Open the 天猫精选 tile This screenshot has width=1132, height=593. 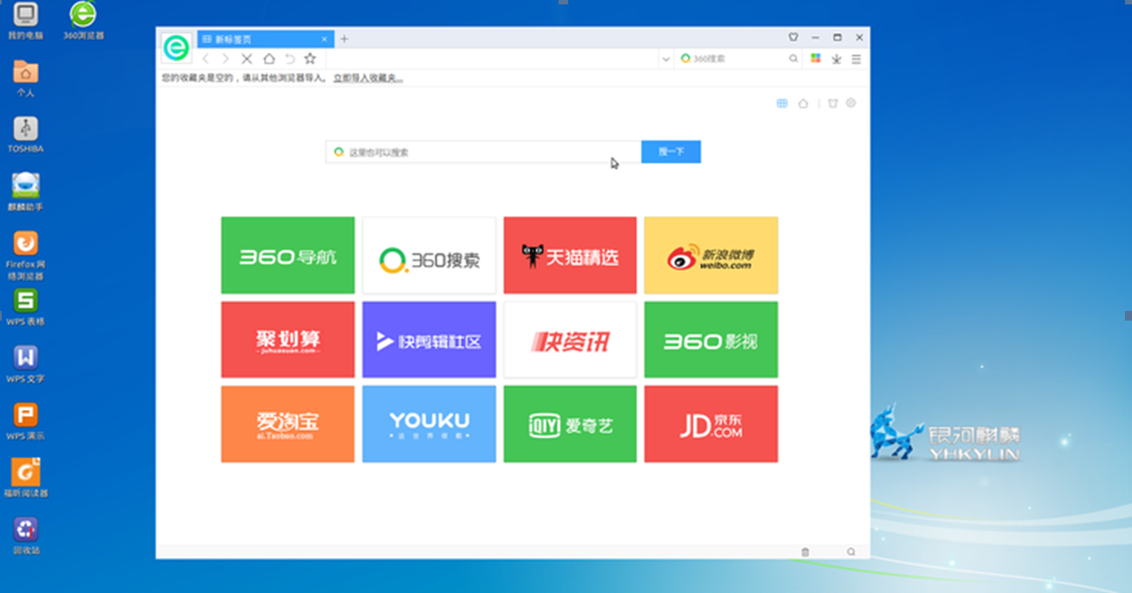click(570, 255)
